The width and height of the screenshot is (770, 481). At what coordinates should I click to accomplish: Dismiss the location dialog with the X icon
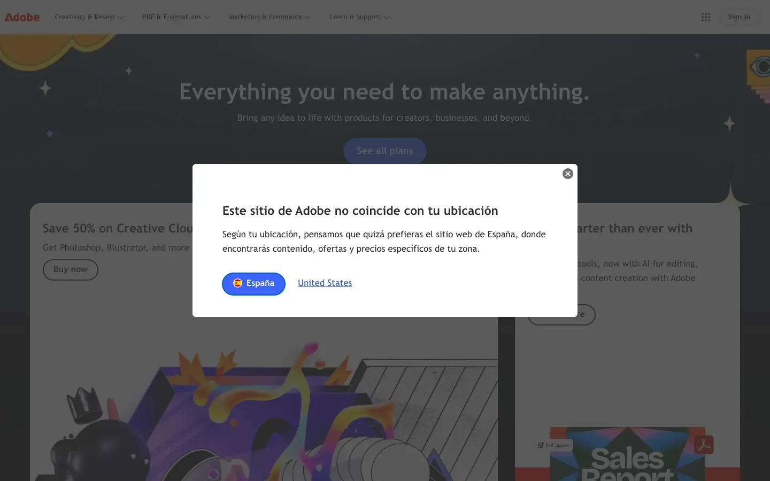point(567,173)
